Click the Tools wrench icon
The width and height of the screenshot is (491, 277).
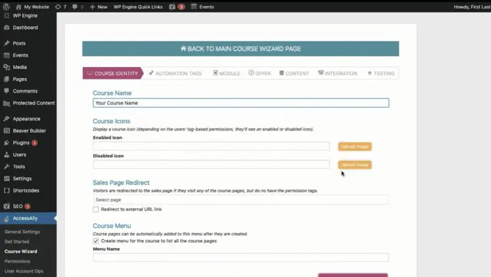[x=7, y=167]
